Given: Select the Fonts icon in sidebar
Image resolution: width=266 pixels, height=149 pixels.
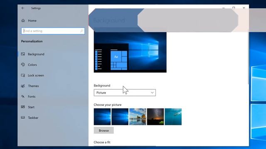Looking at the screenshot, I should click(23, 96).
